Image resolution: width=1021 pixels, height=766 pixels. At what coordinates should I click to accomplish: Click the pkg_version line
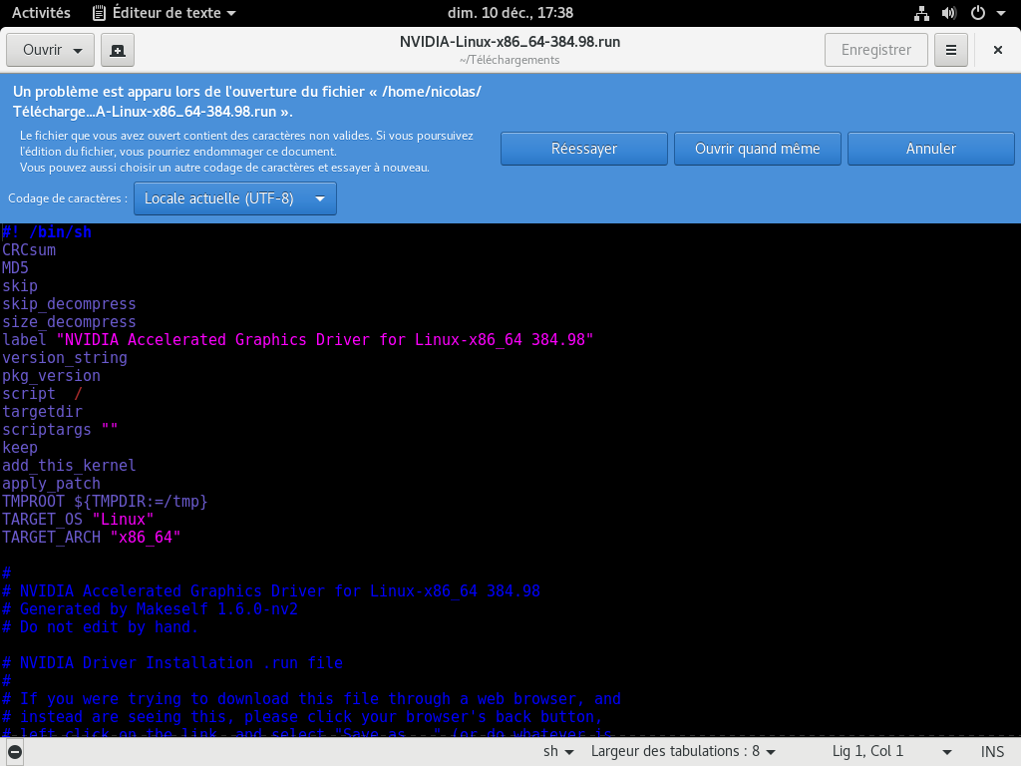(52, 376)
